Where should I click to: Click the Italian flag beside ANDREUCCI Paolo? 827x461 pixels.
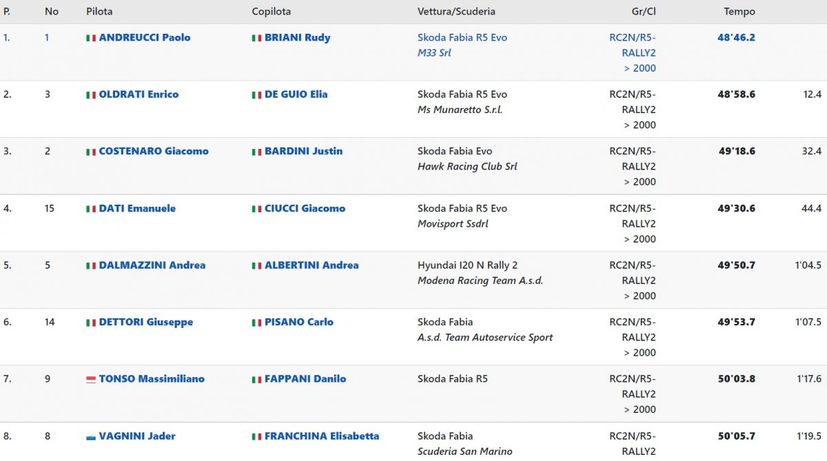pyautogui.click(x=90, y=39)
